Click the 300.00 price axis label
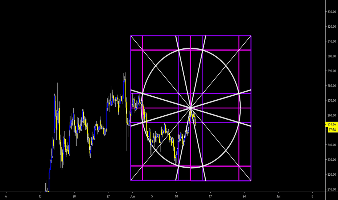This screenshot has width=338, height=200. (x=332, y=56)
